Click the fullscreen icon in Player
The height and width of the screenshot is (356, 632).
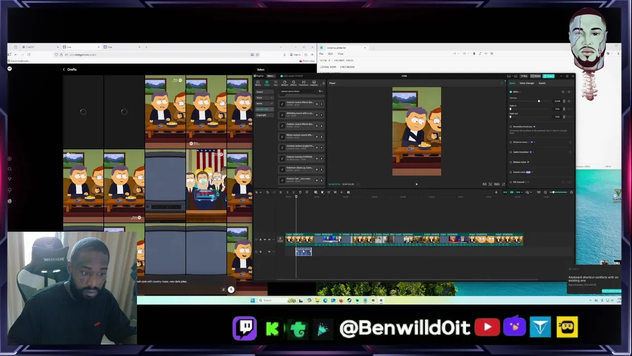point(504,184)
